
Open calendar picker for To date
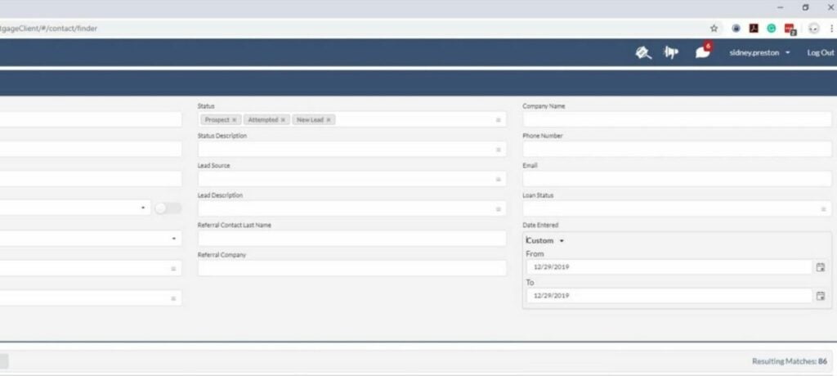821,296
